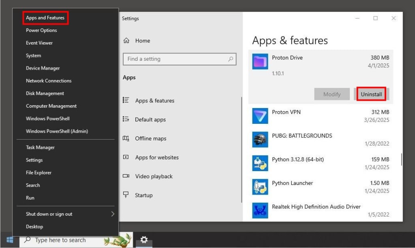Select Run in the context menu
Viewport: 415px width, 248px height.
pyautogui.click(x=30, y=198)
